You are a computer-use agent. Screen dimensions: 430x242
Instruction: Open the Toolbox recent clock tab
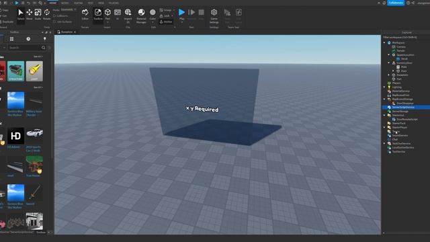28,39
